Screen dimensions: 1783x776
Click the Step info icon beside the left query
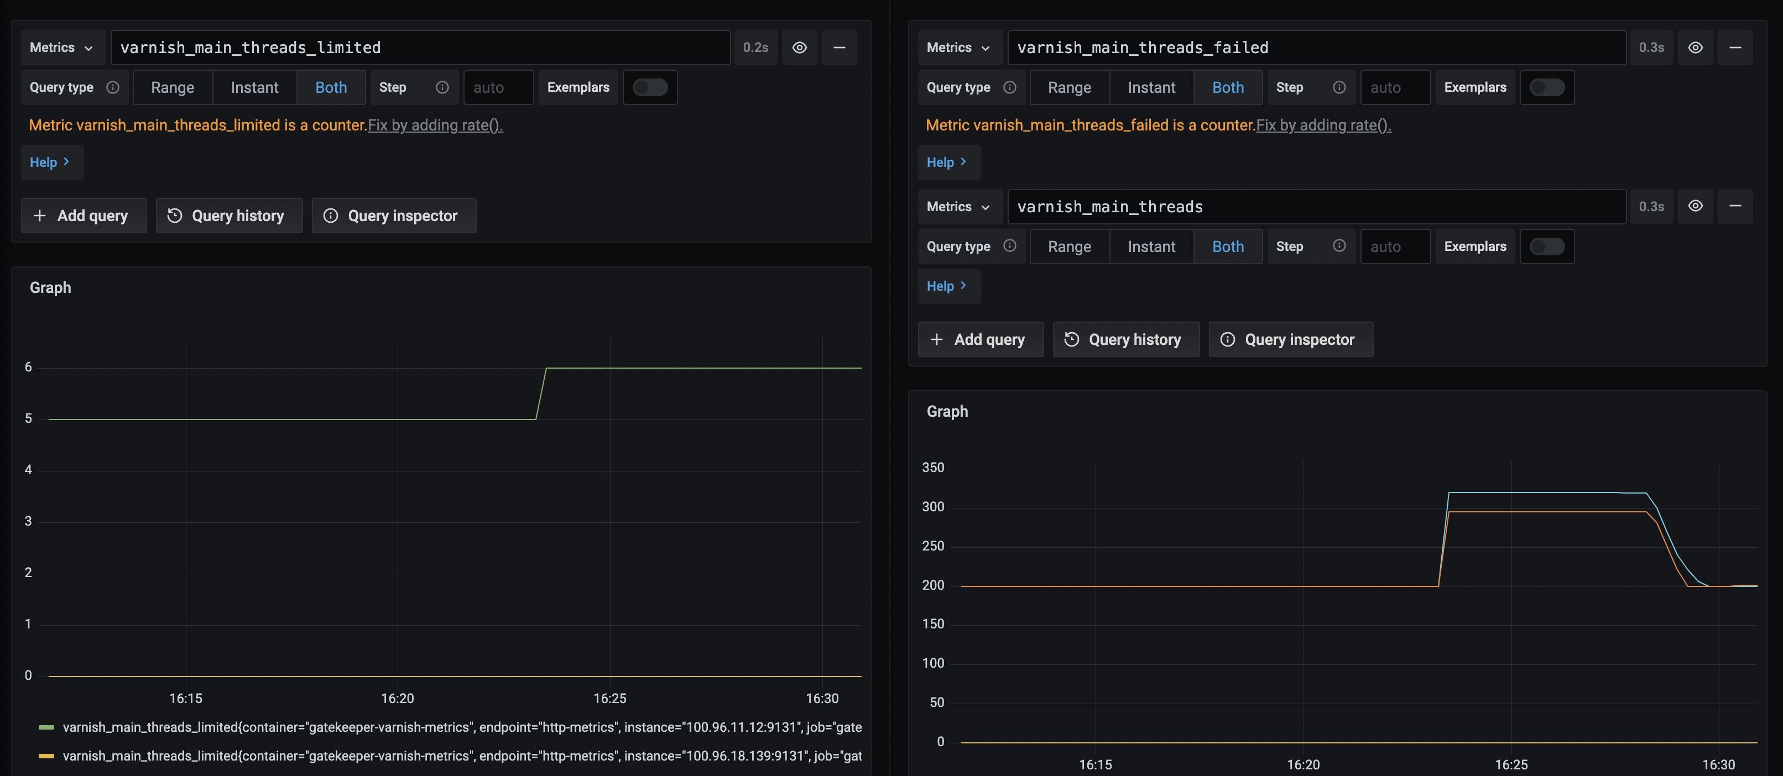[x=441, y=87]
